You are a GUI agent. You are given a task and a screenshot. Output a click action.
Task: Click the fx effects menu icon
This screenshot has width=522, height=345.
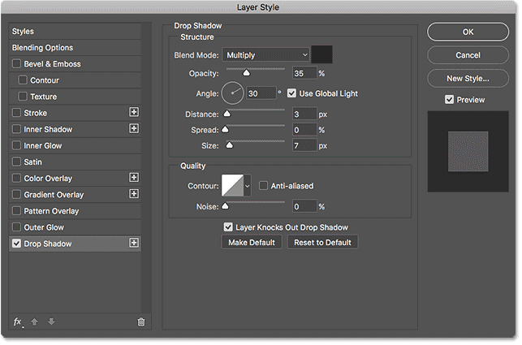(x=18, y=321)
